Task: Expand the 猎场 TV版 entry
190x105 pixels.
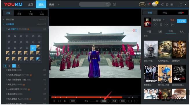Action: pos(7,70)
